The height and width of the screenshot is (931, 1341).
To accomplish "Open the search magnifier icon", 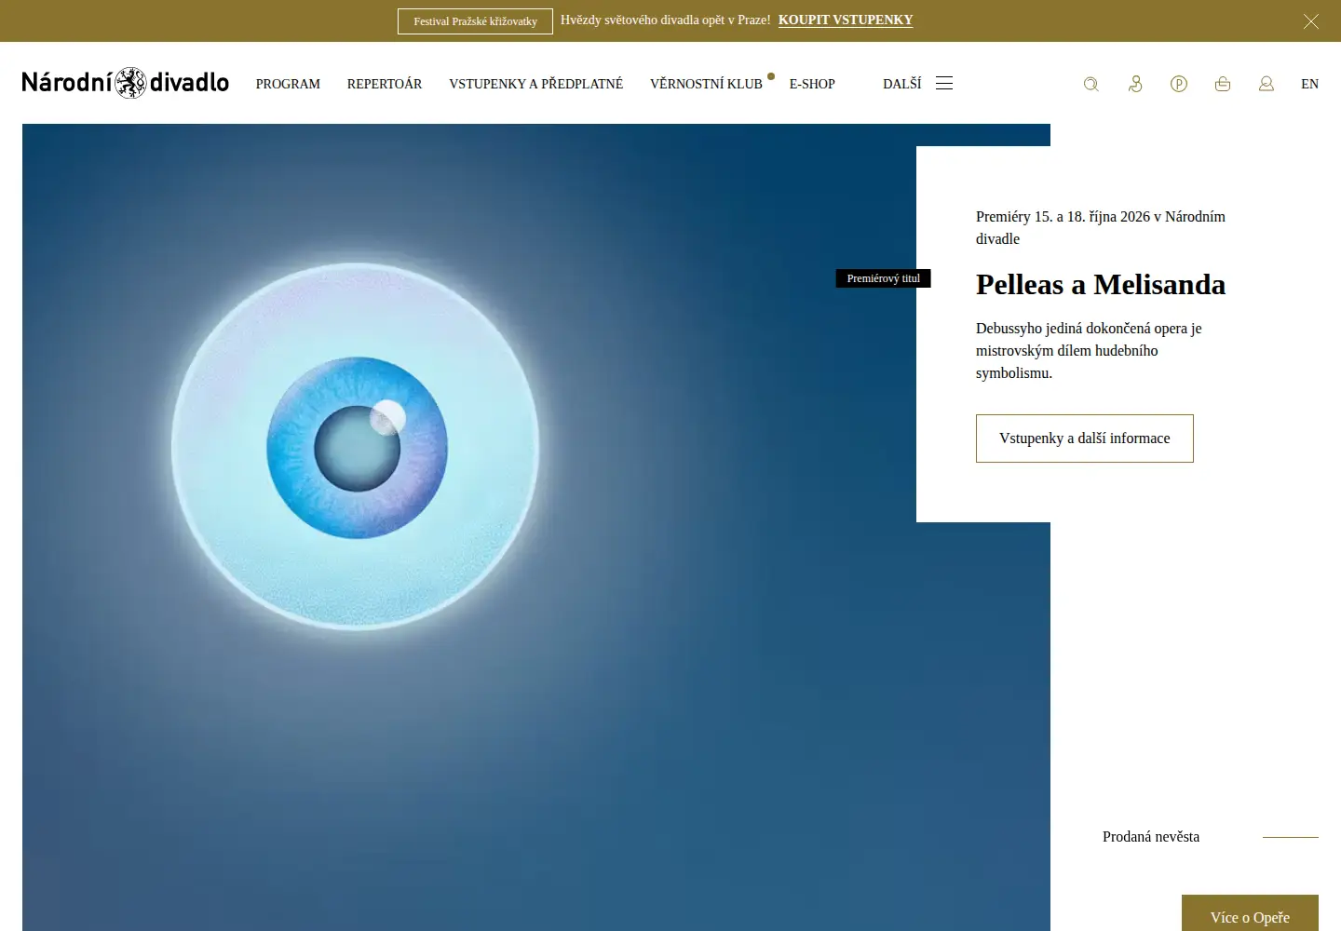I will 1091,84.
